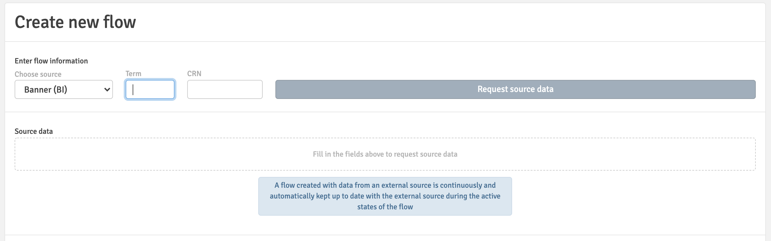Click the Create new flow heading
The image size is (771, 241).
(x=75, y=22)
